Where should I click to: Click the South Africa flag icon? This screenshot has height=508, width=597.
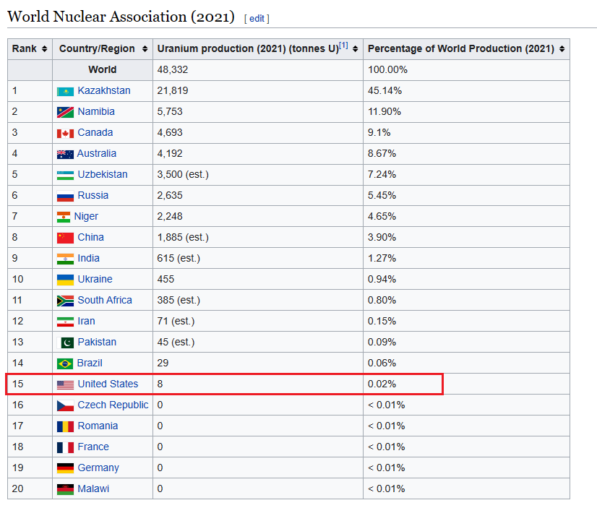[x=65, y=301]
